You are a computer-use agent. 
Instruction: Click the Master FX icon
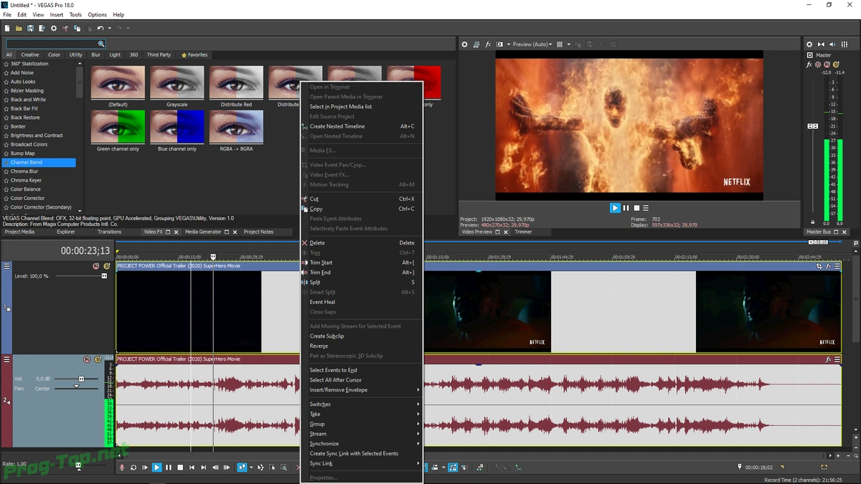pos(809,65)
